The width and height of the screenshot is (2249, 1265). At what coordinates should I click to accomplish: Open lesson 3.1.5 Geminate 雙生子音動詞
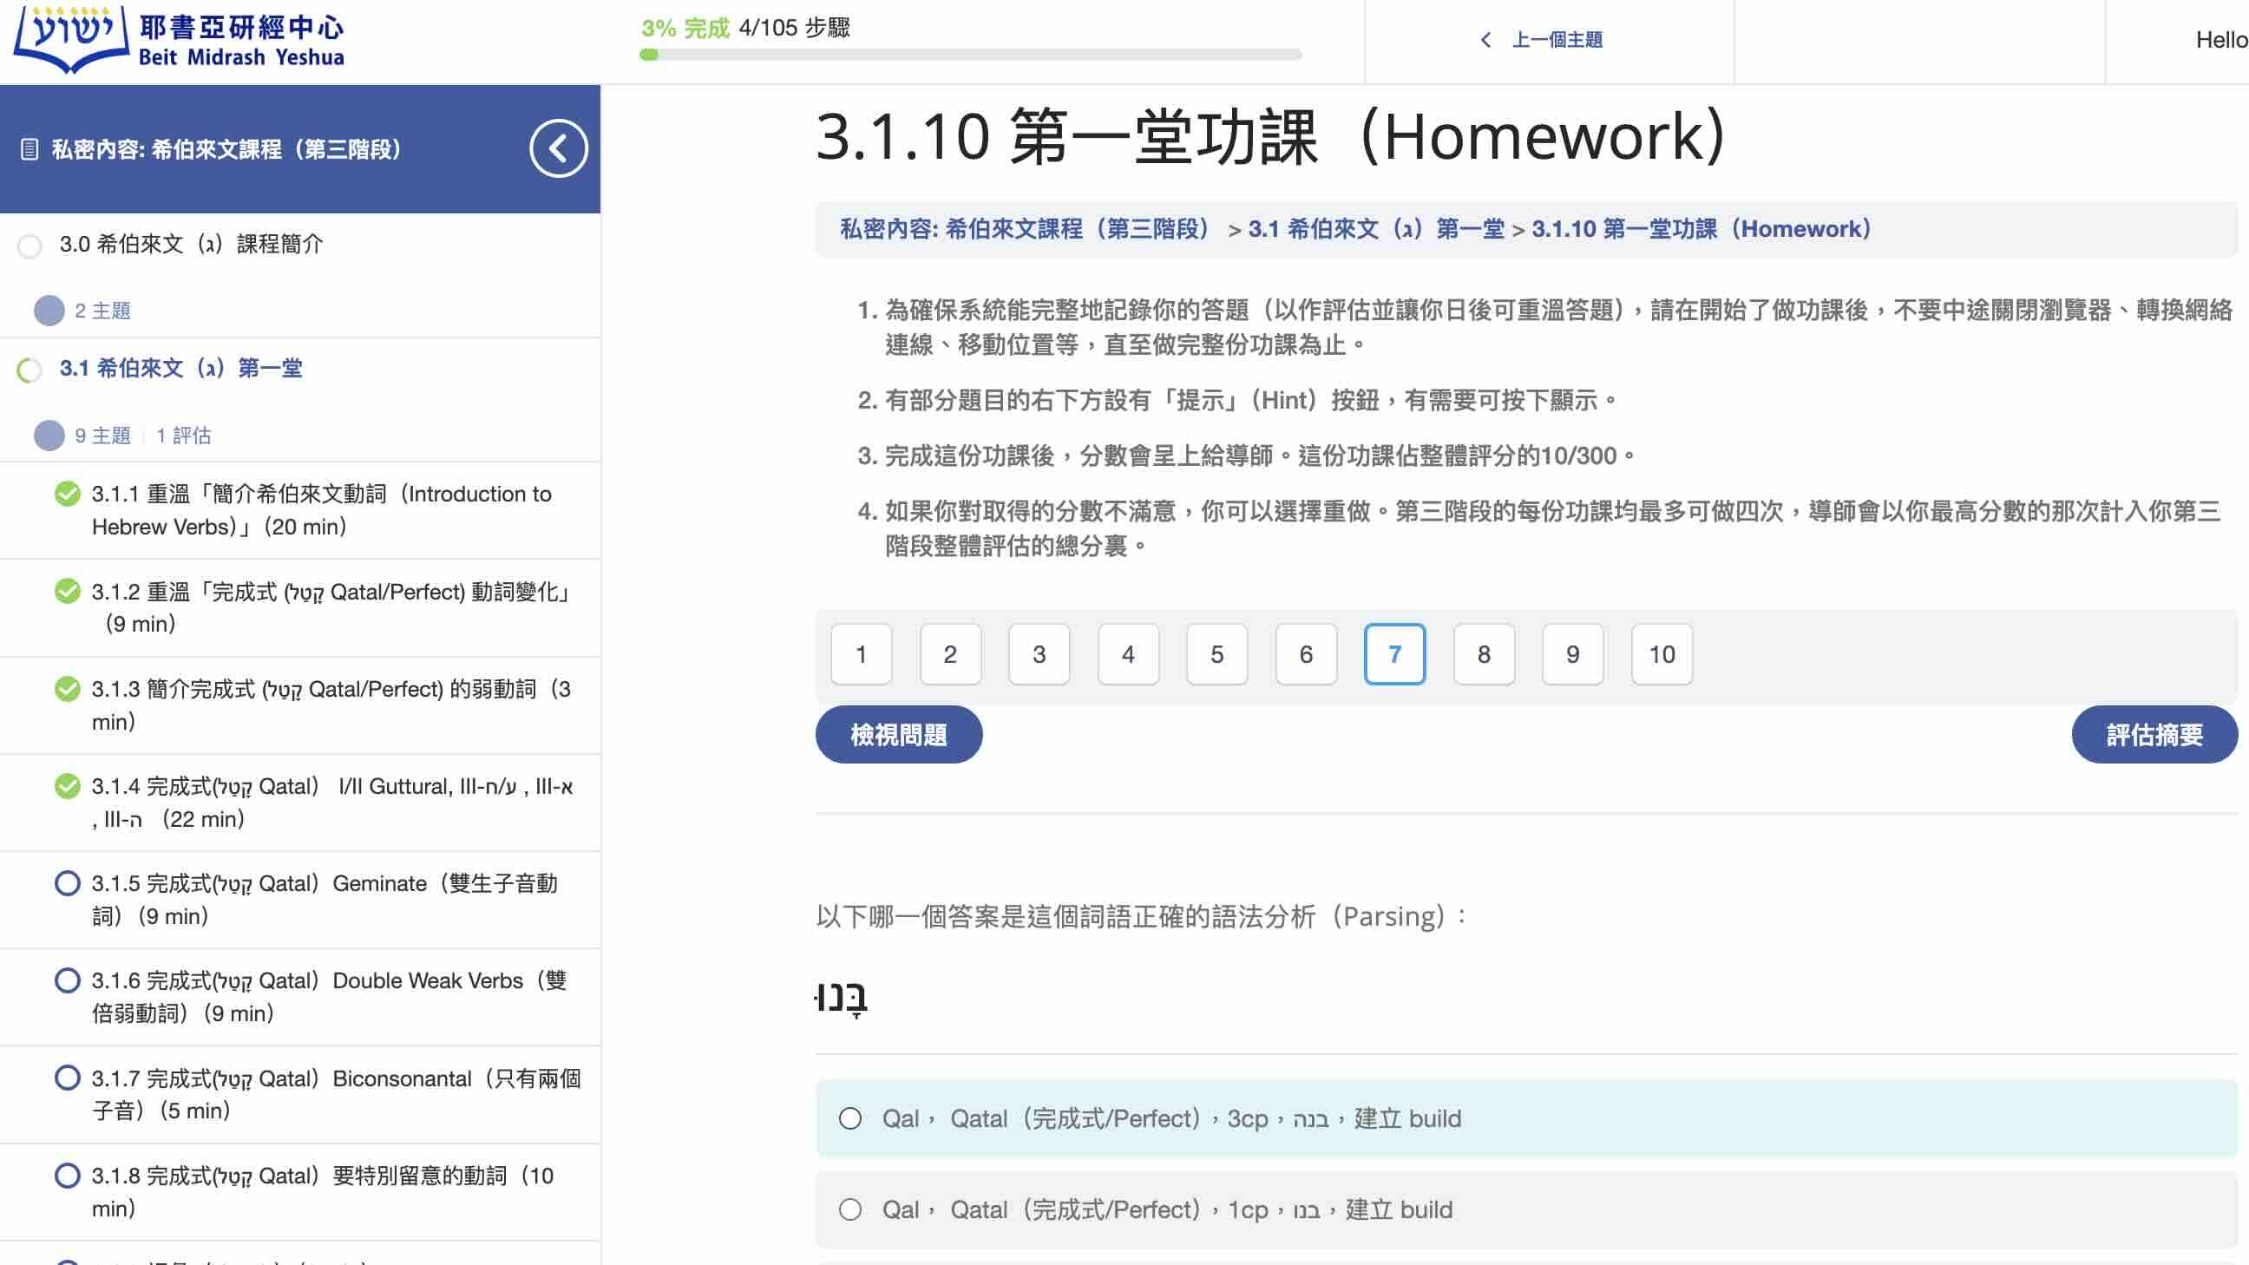(x=325, y=900)
